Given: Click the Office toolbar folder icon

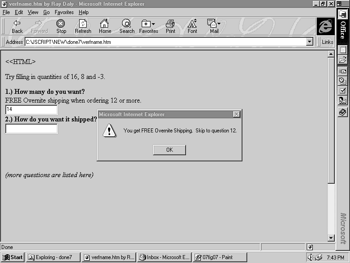Looking at the screenshot, I should 343,14.
